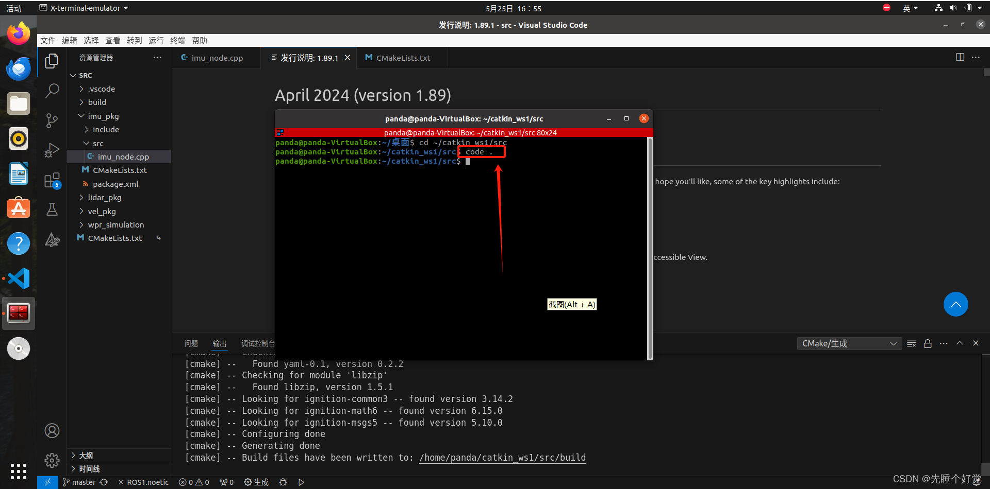Image resolution: width=990 pixels, height=489 pixels.
Task: Select CMakeLists.txt under imu_pkg
Action: pyautogui.click(x=119, y=170)
